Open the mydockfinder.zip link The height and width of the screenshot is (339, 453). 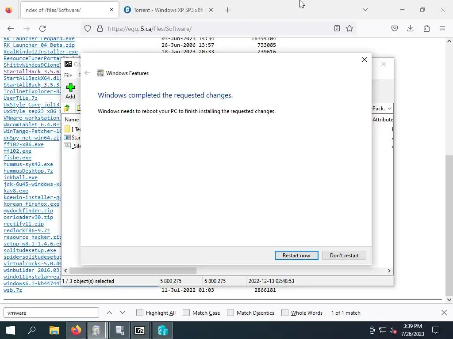click(x=28, y=211)
